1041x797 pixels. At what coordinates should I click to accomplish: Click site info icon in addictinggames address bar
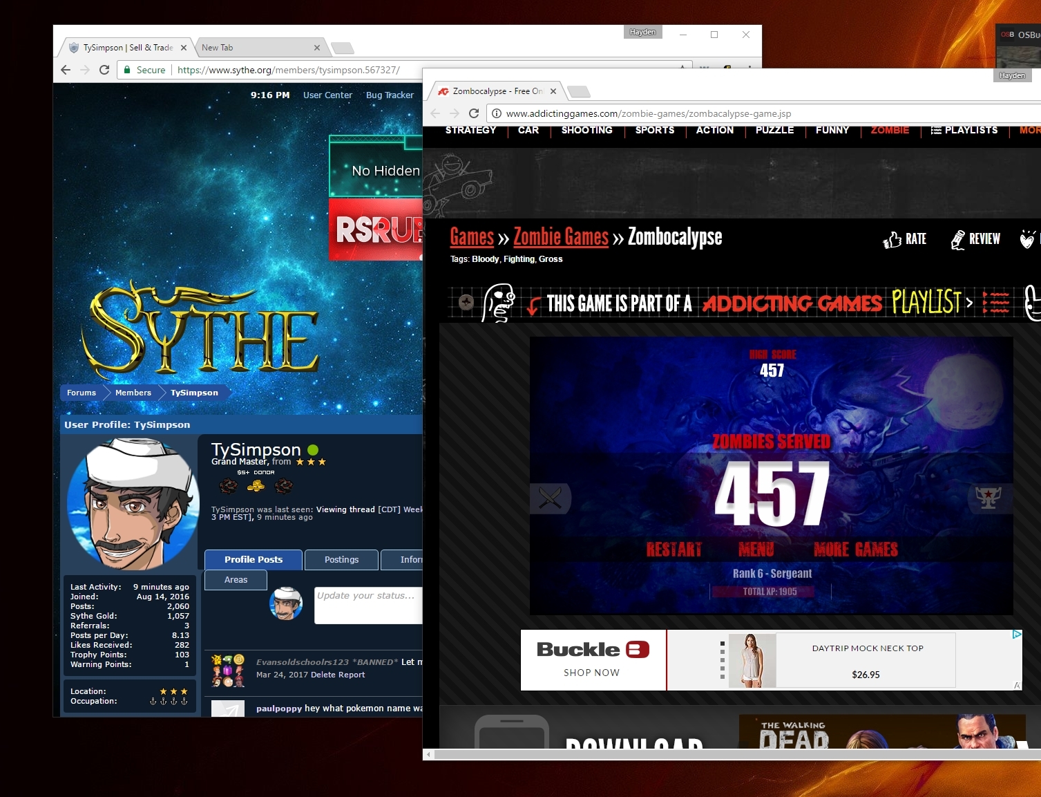(496, 113)
